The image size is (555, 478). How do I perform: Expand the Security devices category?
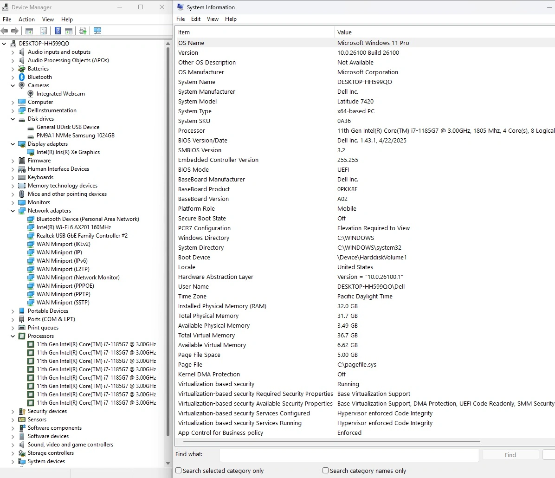[x=13, y=411]
